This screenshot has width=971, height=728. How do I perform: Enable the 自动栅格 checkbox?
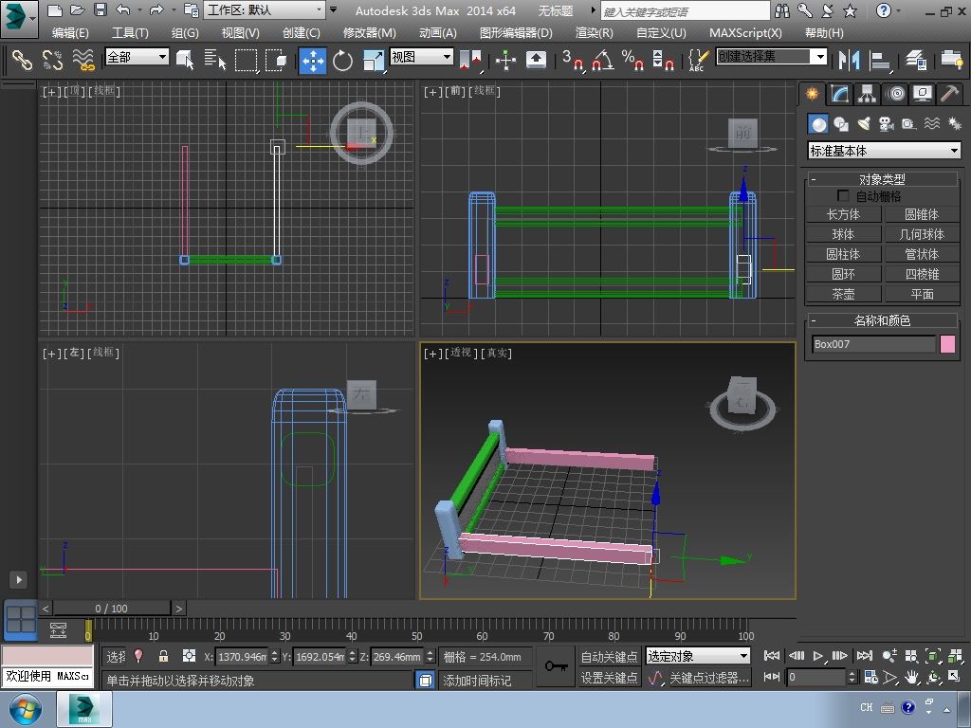843,196
